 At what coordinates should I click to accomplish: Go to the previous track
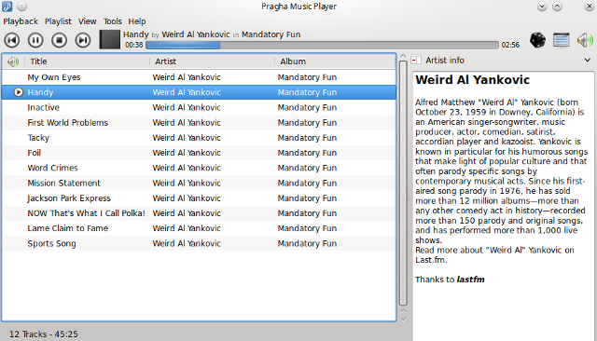tap(12, 40)
